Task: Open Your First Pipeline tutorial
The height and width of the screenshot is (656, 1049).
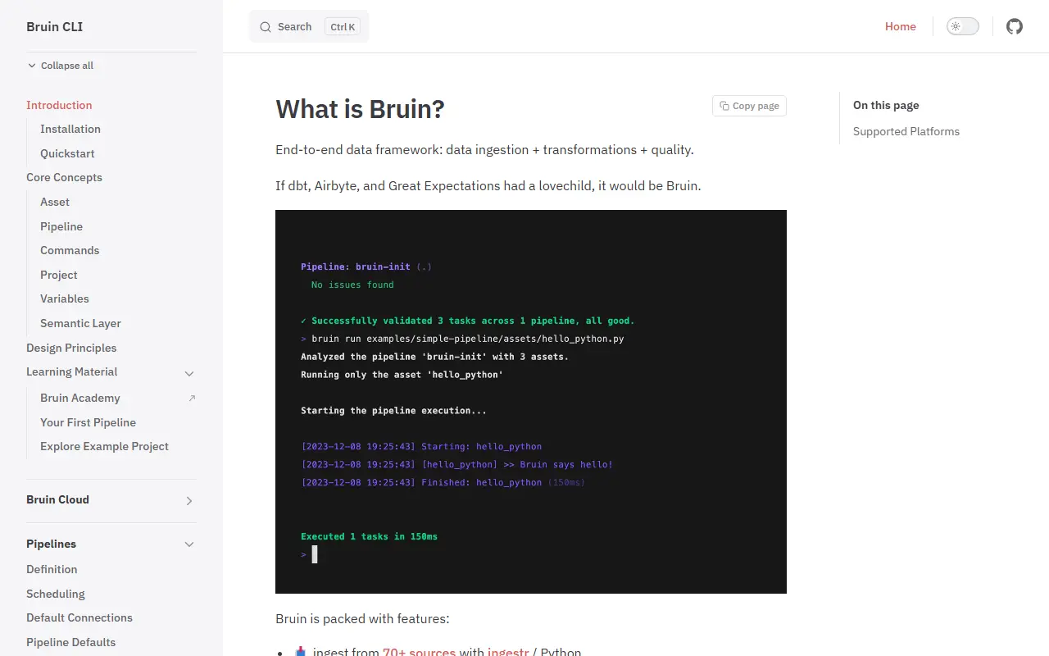Action: pyautogui.click(x=88, y=422)
